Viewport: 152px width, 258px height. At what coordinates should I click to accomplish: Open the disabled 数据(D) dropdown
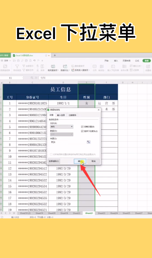point(62,134)
